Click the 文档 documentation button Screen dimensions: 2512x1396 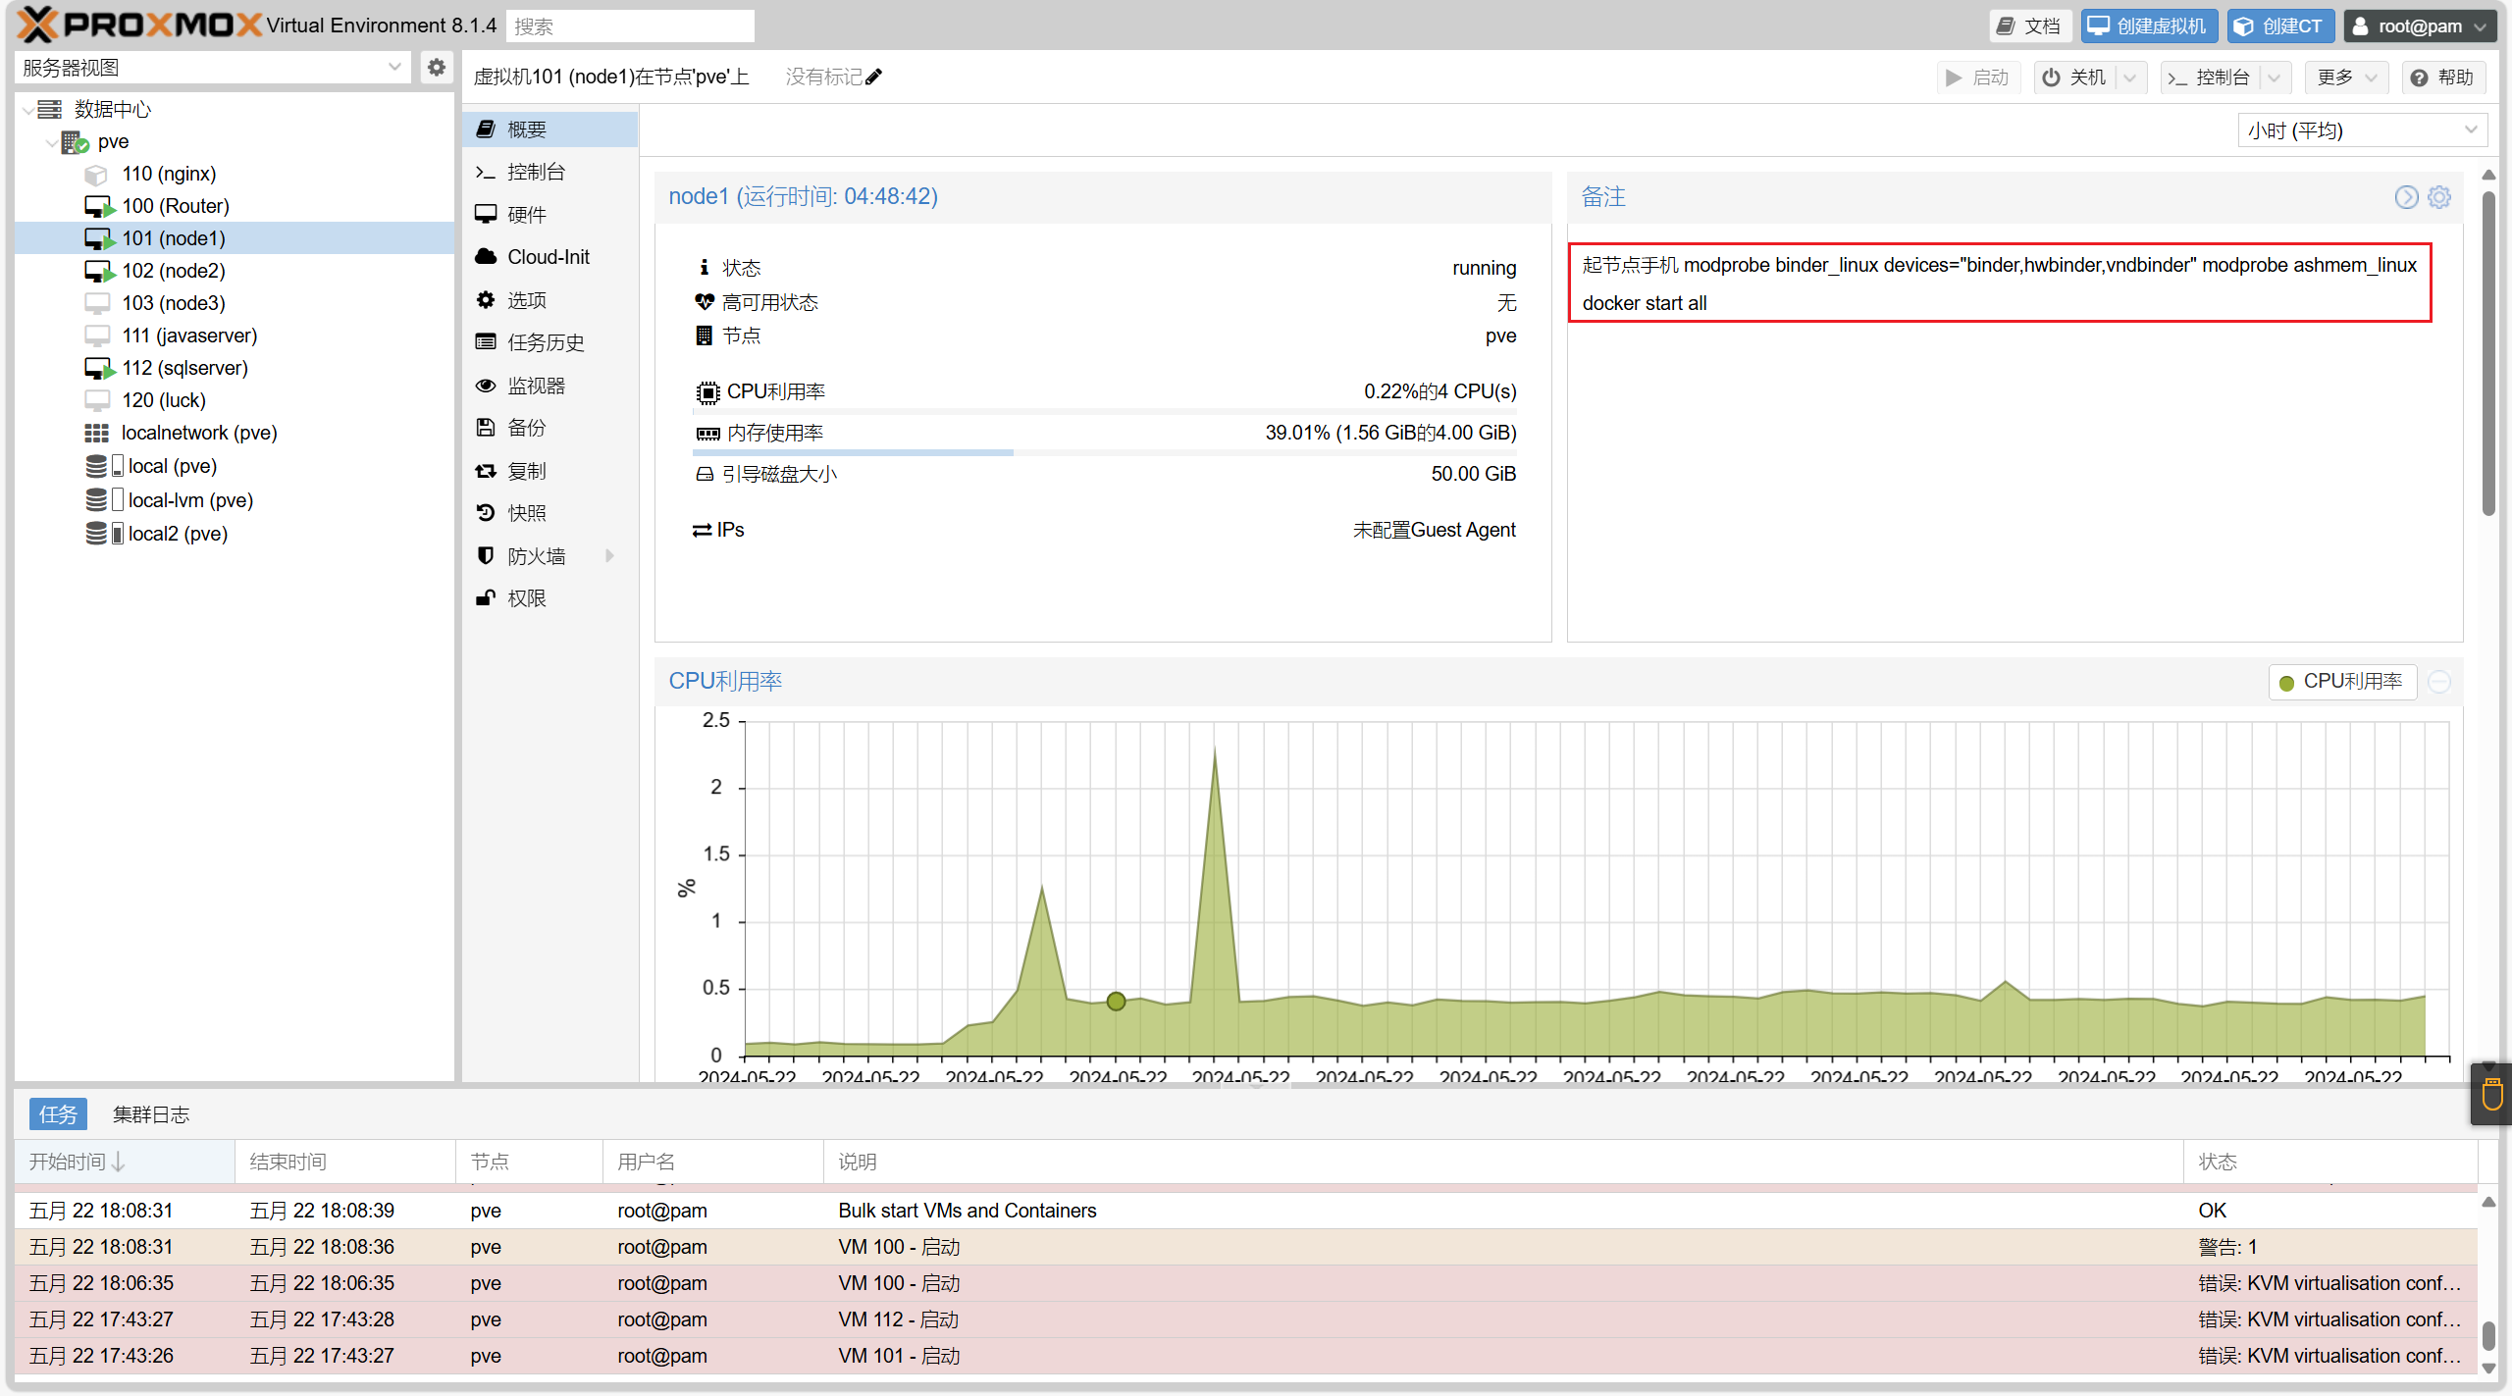[2029, 26]
